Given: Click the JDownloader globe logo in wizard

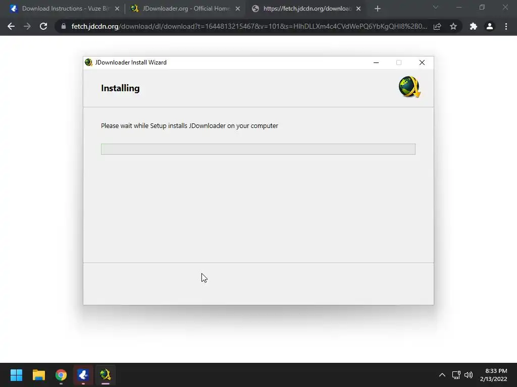Looking at the screenshot, I should click(x=409, y=87).
